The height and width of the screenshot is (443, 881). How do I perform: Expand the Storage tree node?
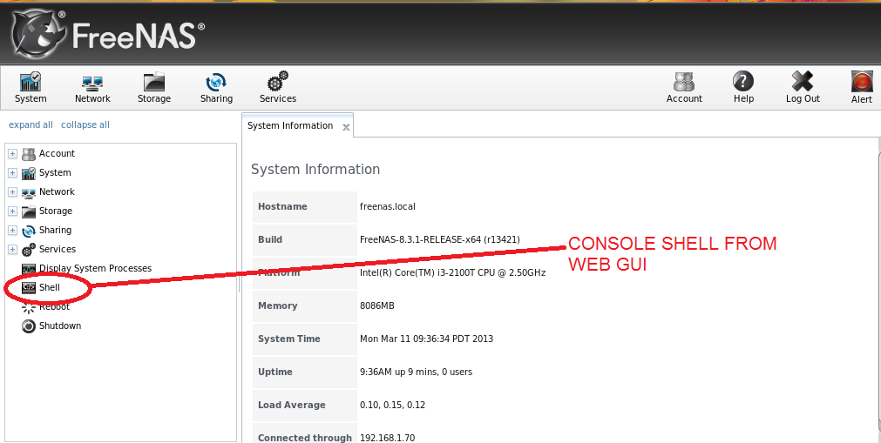(x=12, y=211)
